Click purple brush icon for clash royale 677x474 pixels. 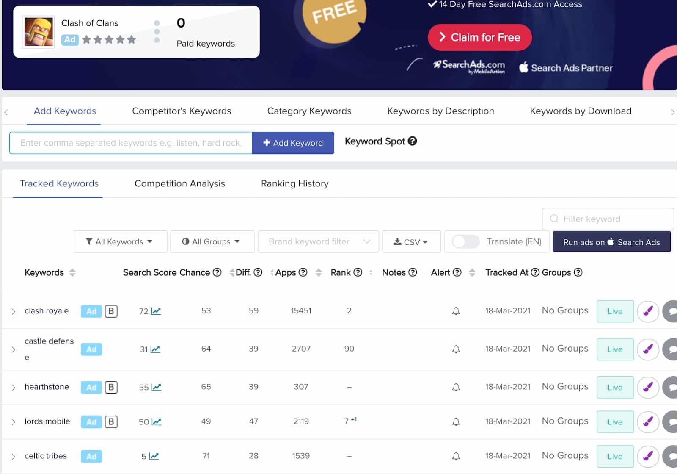point(648,311)
